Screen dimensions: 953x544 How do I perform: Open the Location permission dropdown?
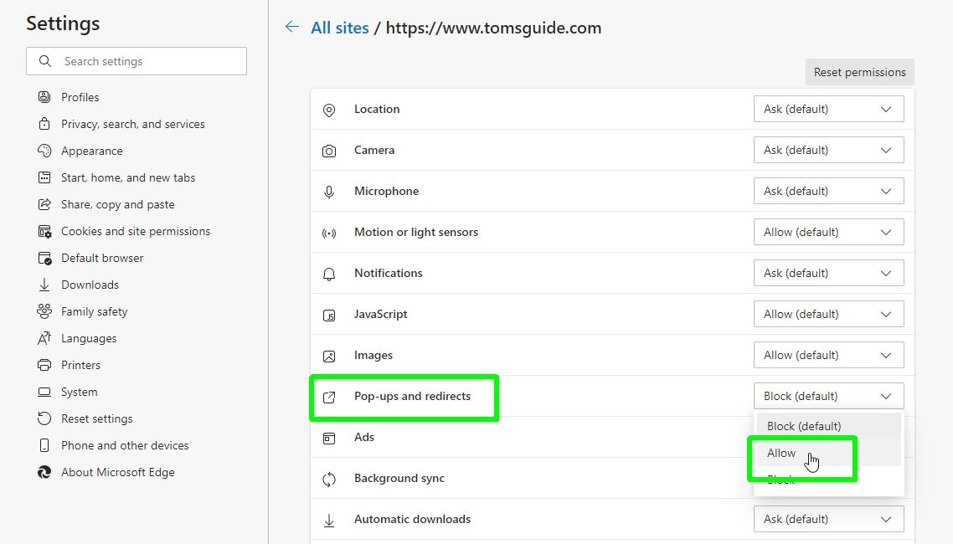(828, 109)
